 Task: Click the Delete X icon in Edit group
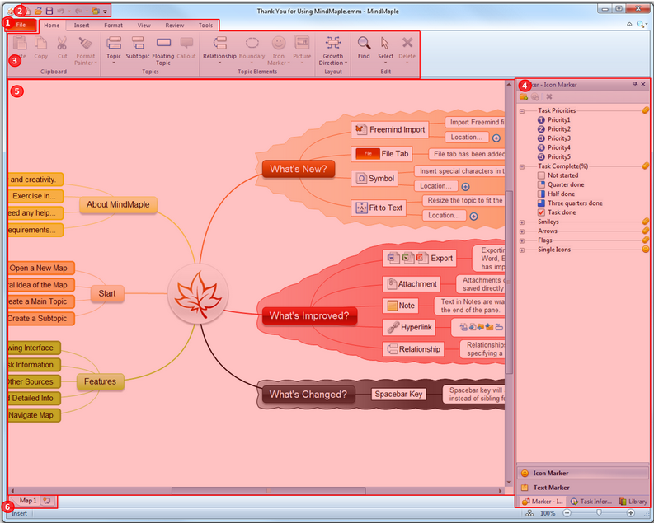pos(407,43)
